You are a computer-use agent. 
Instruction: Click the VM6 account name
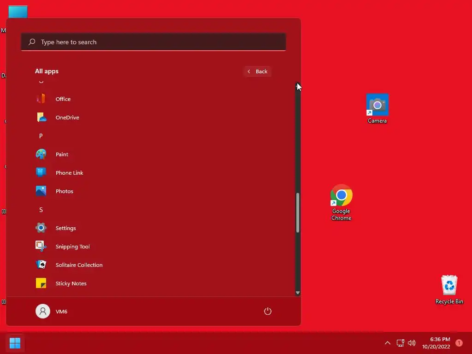coord(61,312)
